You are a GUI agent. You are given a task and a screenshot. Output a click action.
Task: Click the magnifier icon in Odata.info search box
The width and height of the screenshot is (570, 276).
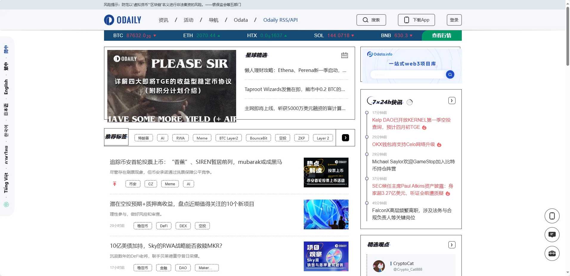pos(450,74)
